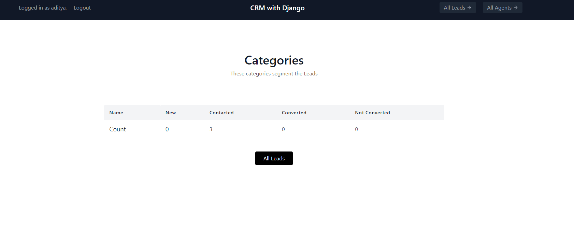Click the Logout link
Screen dimensions: 574x231
pyautogui.click(x=82, y=8)
